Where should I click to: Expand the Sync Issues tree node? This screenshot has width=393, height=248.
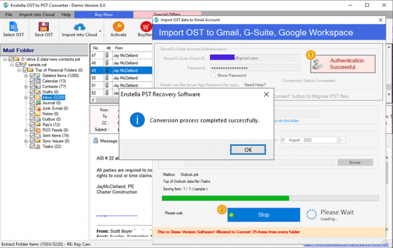[x=26, y=141]
